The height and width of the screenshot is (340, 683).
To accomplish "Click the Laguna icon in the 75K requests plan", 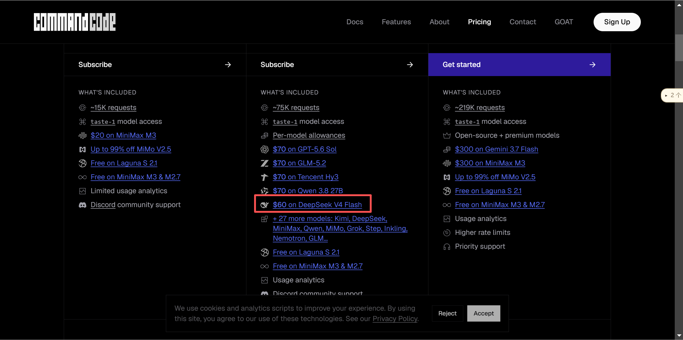I will tap(264, 252).
